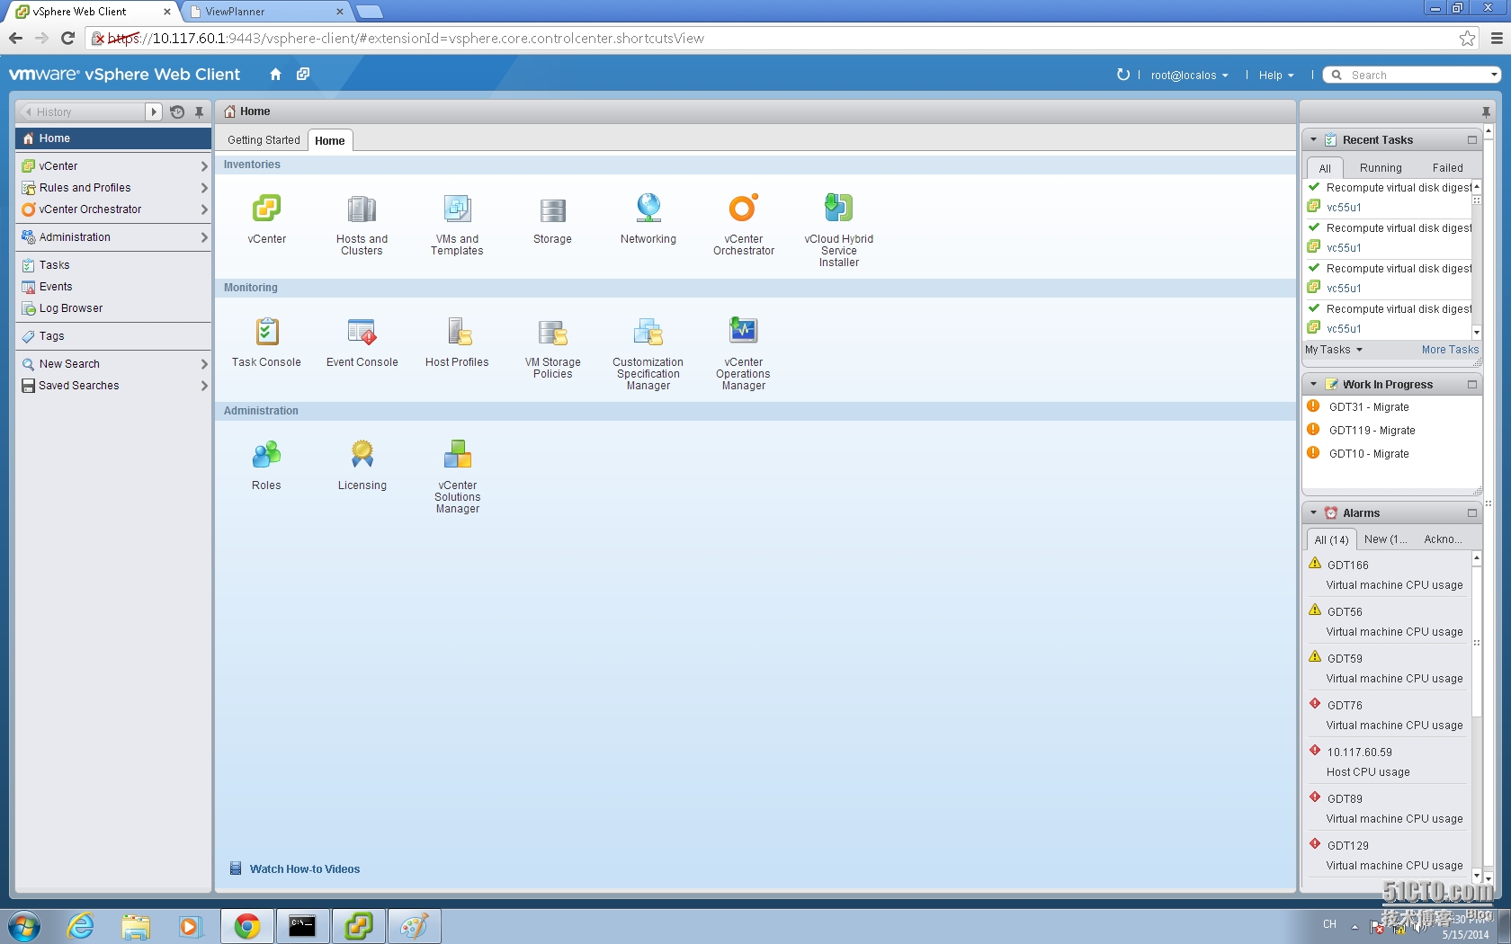1511x944 pixels.
Task: Open vCenter Solutions Manager icon
Action: [457, 455]
